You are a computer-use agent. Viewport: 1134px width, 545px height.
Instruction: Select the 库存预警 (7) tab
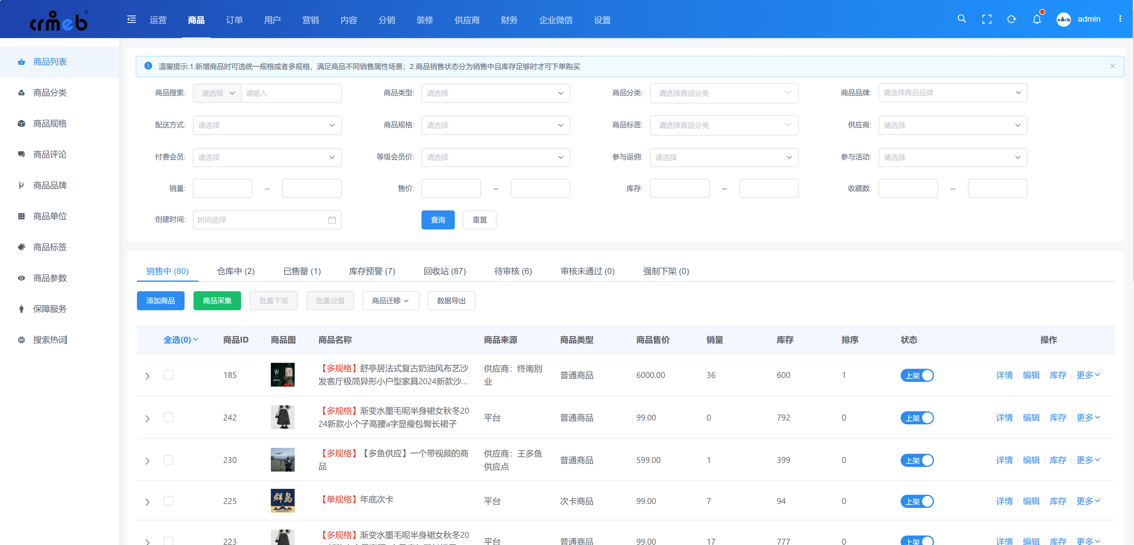[372, 271]
